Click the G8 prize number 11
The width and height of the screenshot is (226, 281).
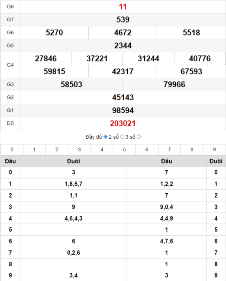123,6
